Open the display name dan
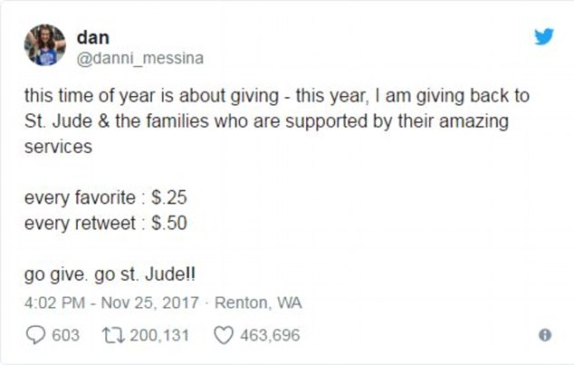574x365 pixels. click(93, 37)
